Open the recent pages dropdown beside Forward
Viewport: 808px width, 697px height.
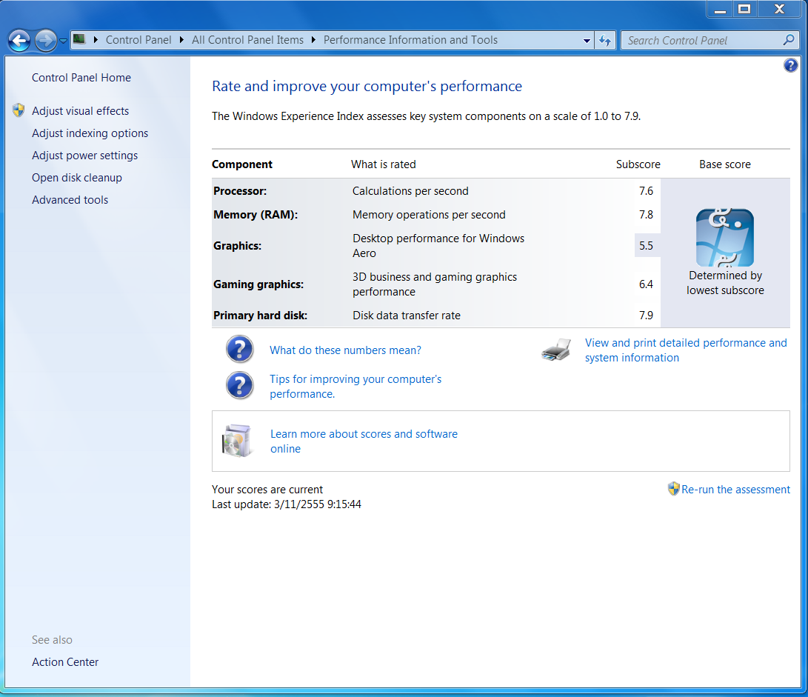(x=63, y=41)
